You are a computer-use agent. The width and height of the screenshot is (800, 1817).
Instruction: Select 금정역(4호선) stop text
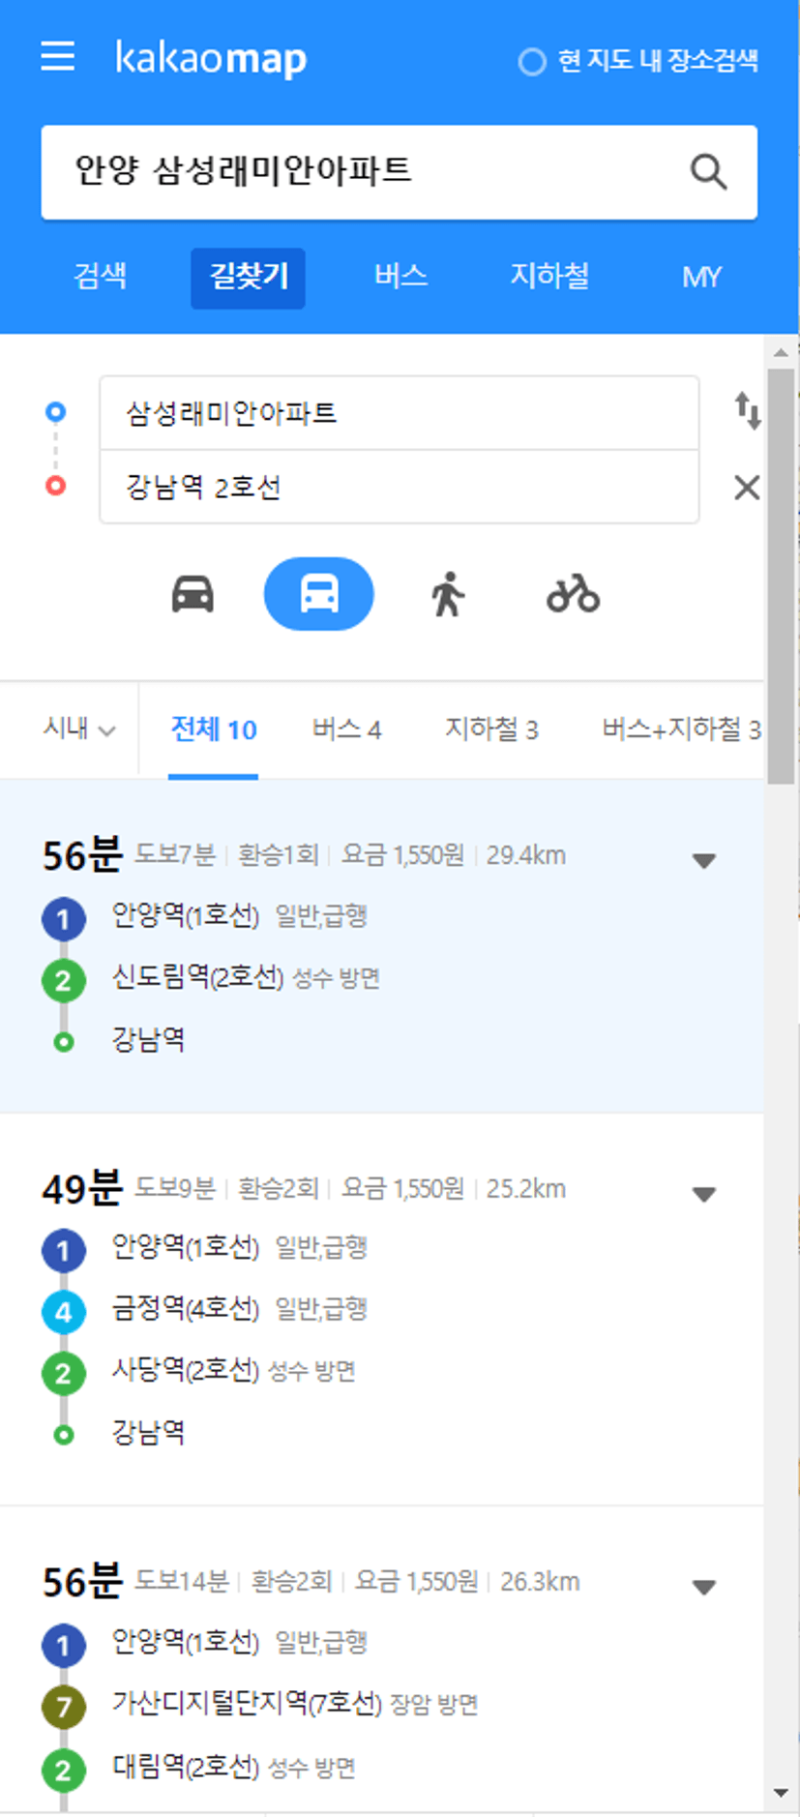pos(186,1309)
